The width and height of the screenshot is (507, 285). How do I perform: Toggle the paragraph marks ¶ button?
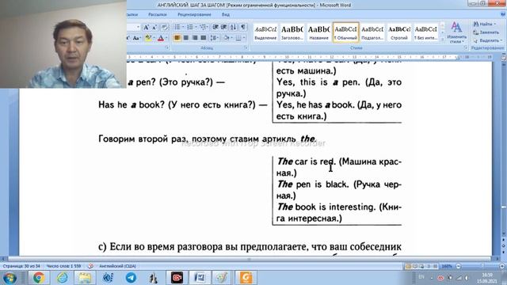point(243,27)
